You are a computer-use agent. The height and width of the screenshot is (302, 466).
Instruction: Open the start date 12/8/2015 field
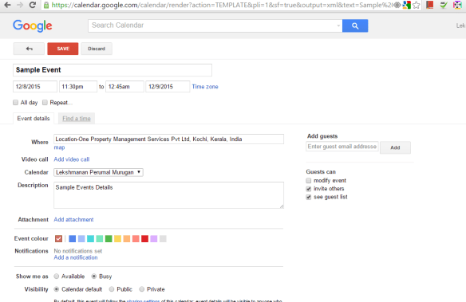(x=35, y=87)
